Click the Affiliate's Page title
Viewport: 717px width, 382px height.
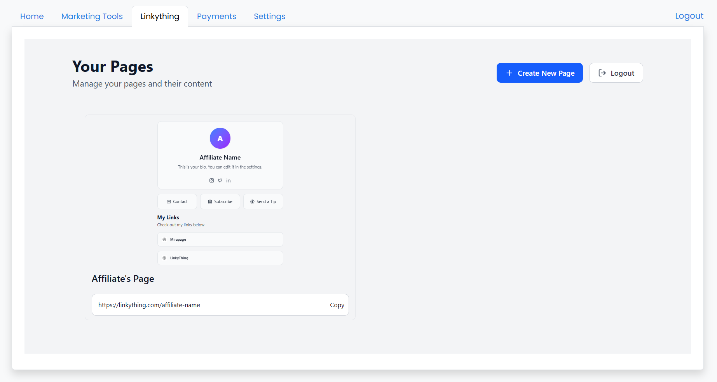[123, 279]
